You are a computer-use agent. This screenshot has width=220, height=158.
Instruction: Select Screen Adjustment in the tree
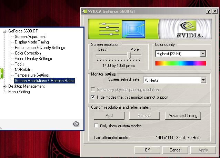30,37
